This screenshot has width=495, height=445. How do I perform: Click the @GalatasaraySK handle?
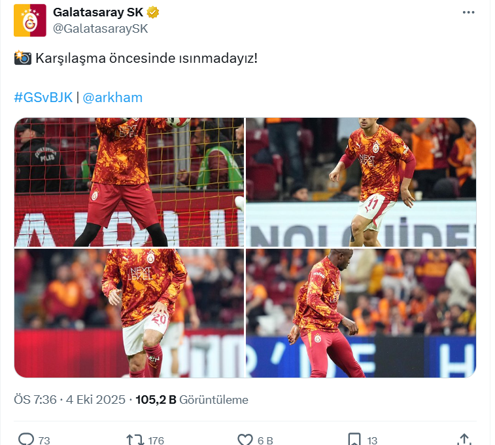click(x=101, y=28)
